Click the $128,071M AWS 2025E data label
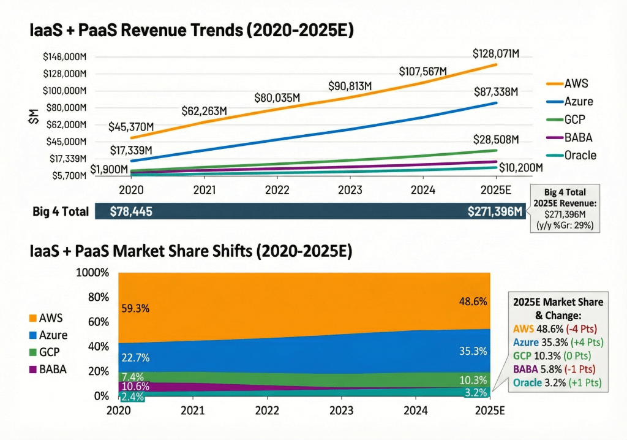 click(496, 54)
